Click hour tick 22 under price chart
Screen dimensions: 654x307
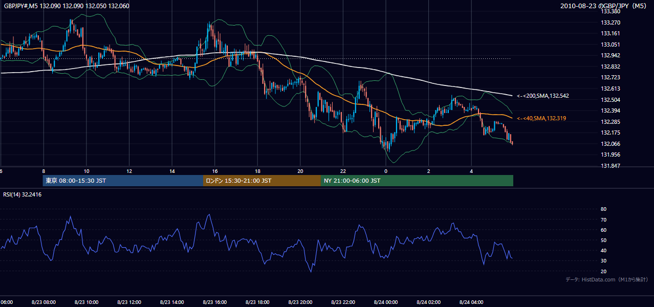tap(343, 171)
